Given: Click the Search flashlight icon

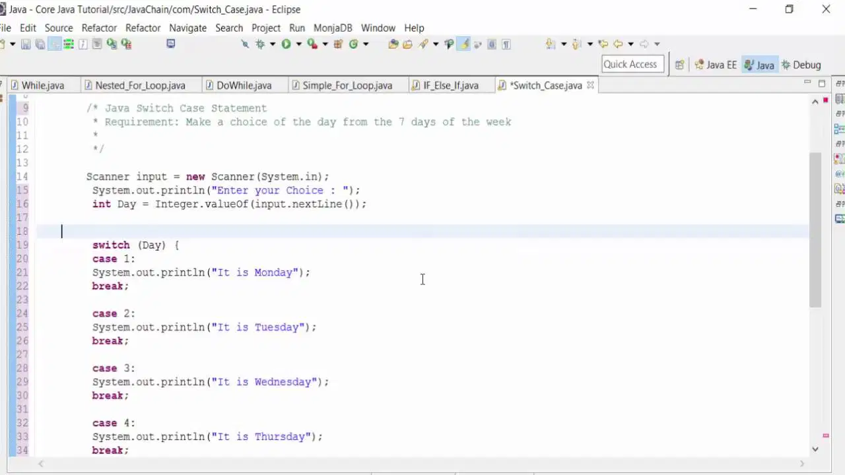Looking at the screenshot, I should 423,44.
